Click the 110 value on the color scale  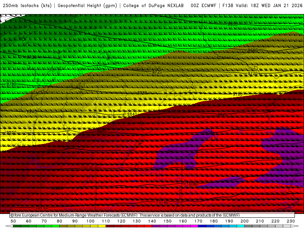(106, 221)
